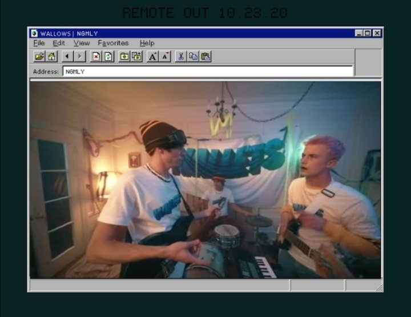Click the Back arrow button
The width and height of the screenshot is (411, 317).
[67, 57]
